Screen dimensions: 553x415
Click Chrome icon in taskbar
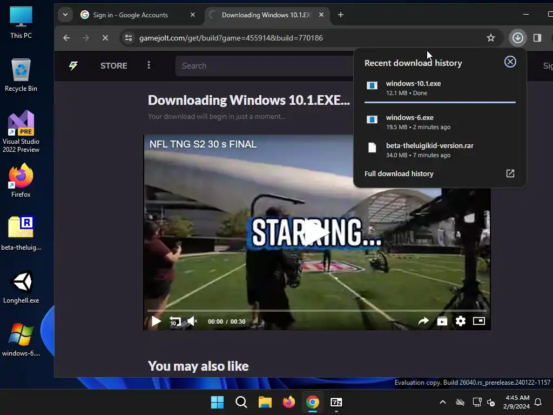[313, 402]
